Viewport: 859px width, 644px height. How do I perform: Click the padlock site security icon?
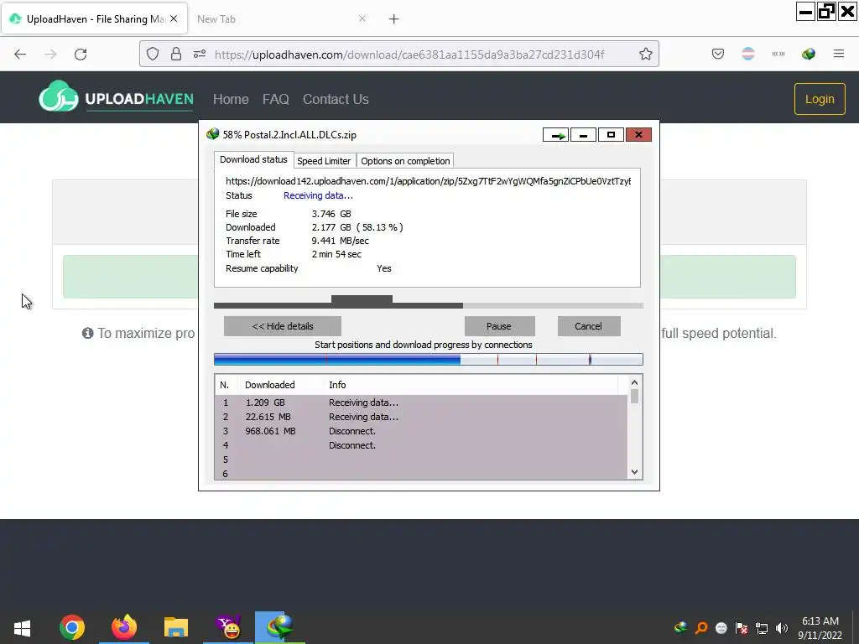click(176, 54)
